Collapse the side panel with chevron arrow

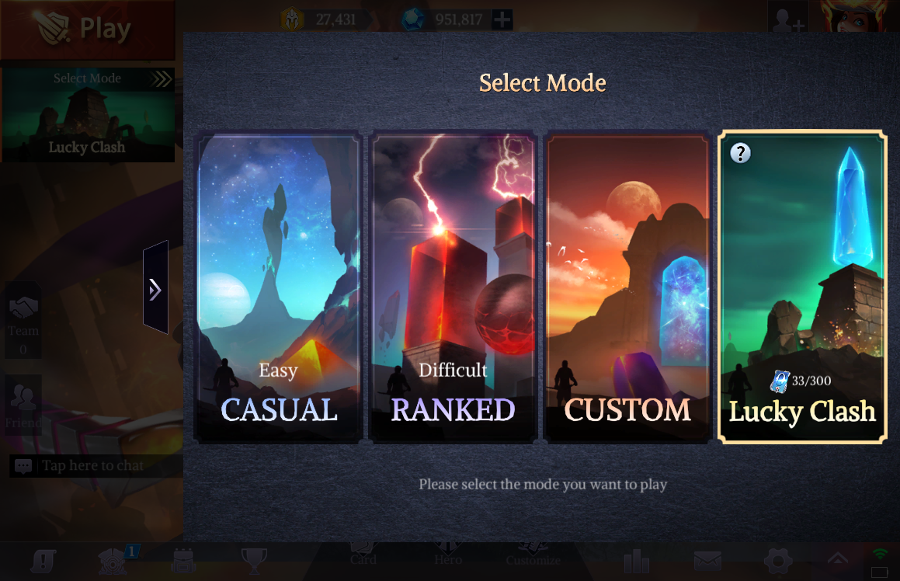(155, 288)
